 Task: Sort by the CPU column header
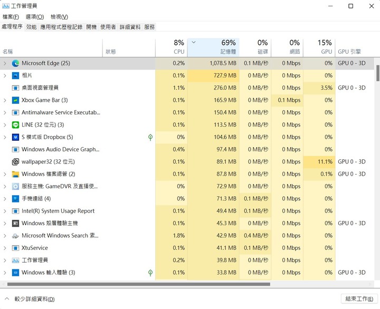coord(172,47)
